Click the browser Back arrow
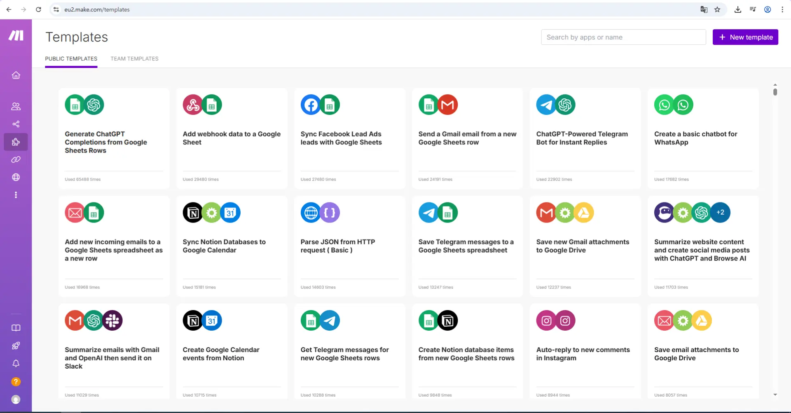The height and width of the screenshot is (413, 791). click(x=9, y=9)
